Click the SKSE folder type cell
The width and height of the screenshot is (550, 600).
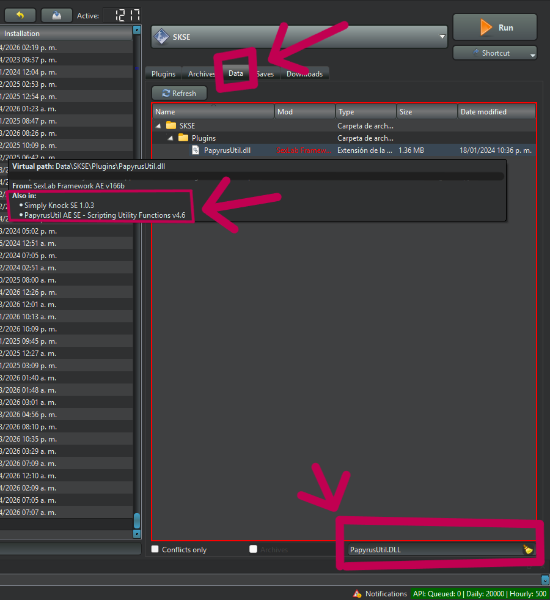pyautogui.click(x=365, y=126)
